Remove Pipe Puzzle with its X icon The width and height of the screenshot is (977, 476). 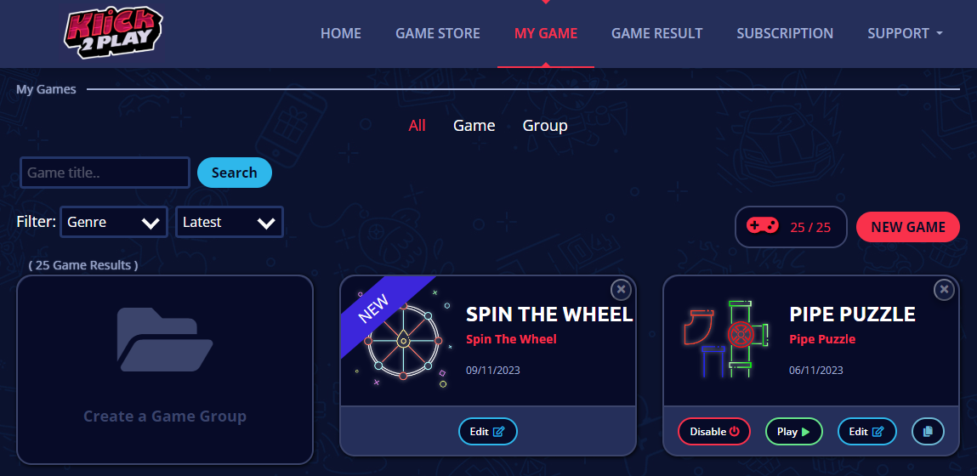click(944, 290)
